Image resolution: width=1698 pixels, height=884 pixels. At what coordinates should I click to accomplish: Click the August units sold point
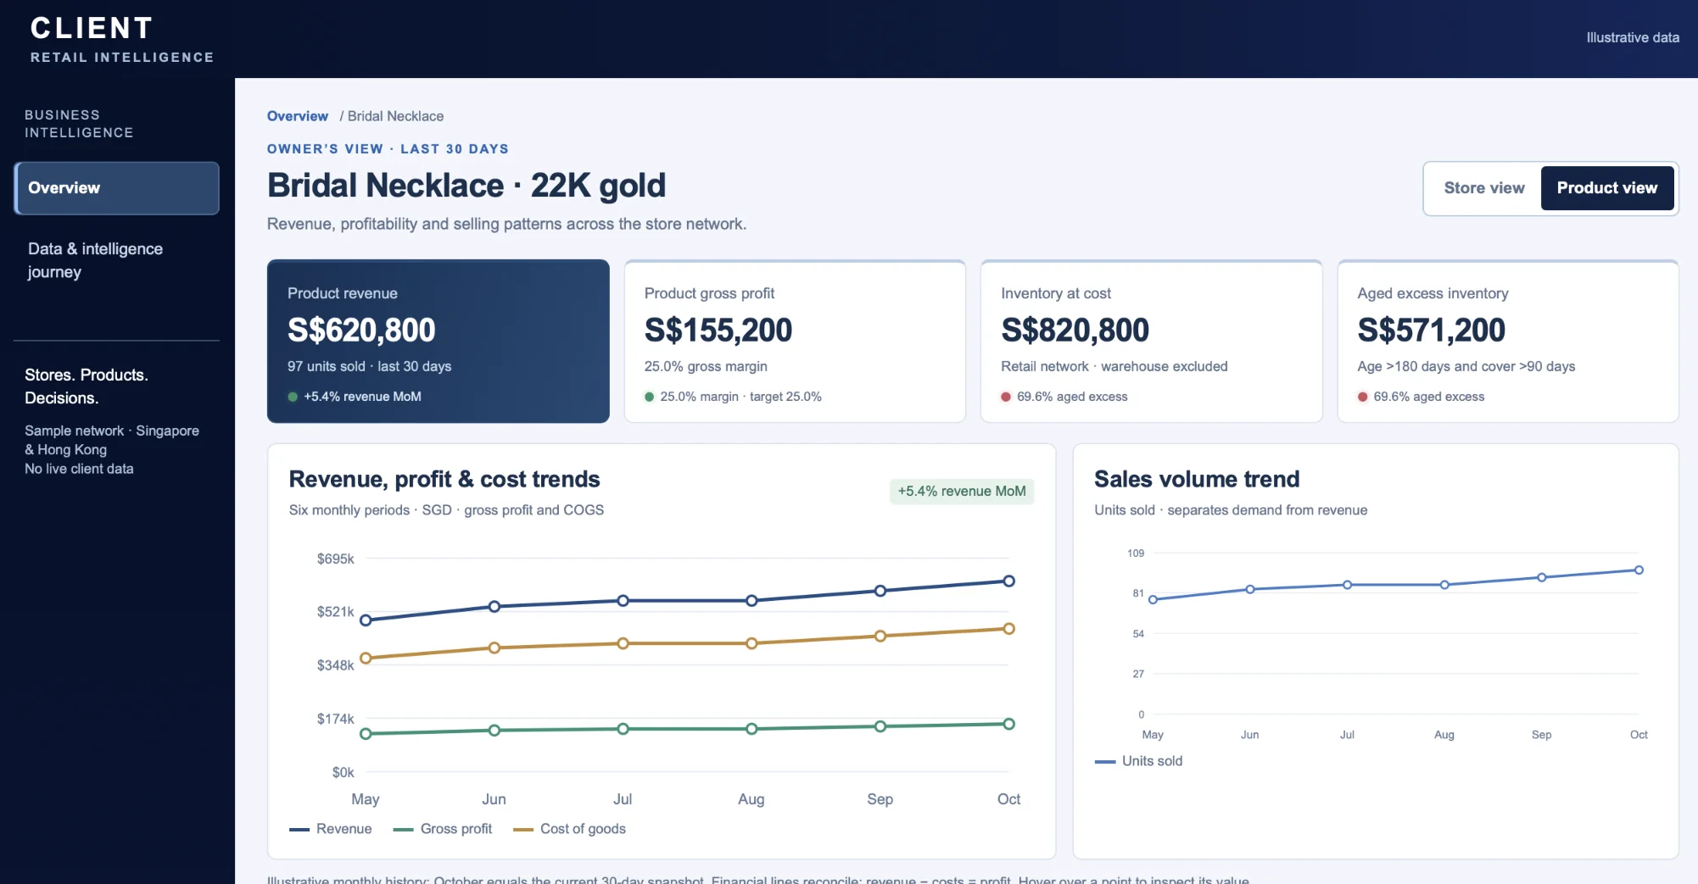pos(1444,585)
